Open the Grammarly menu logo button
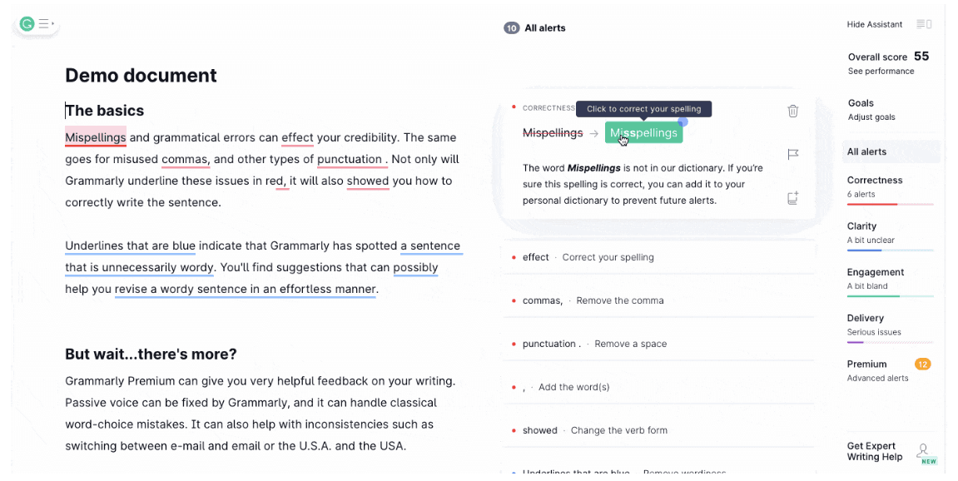 click(27, 24)
